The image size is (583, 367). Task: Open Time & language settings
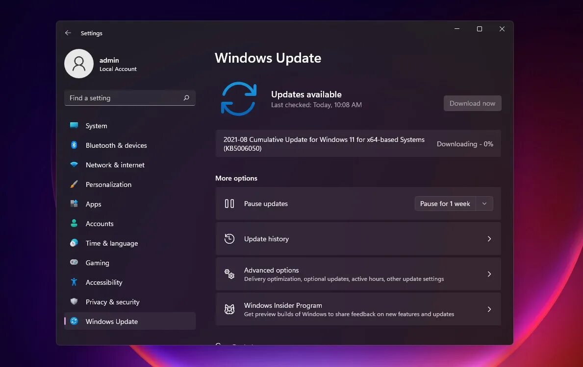tap(130, 243)
